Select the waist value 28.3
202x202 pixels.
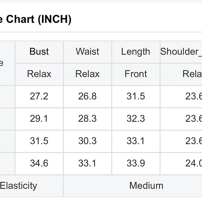click(87, 119)
